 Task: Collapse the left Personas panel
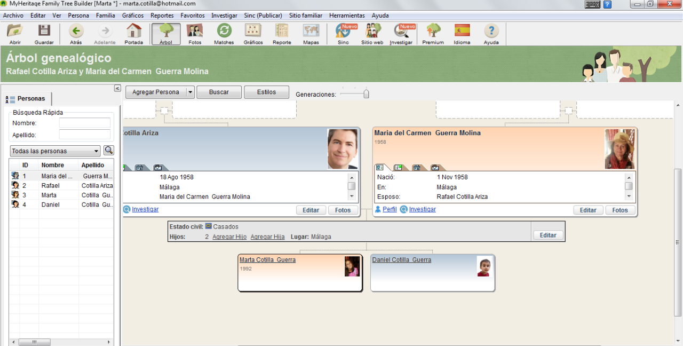pos(117,88)
